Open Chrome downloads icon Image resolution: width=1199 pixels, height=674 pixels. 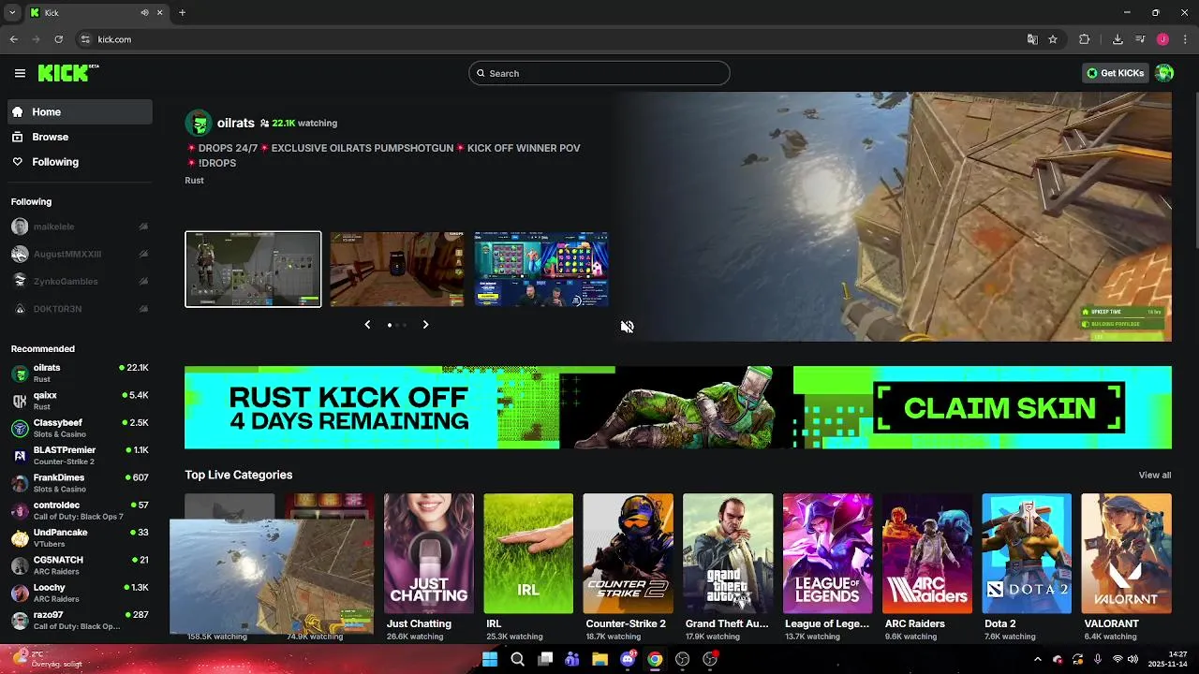1118,39
